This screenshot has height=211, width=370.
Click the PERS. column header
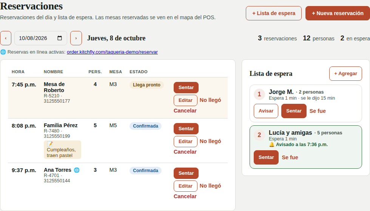click(95, 72)
